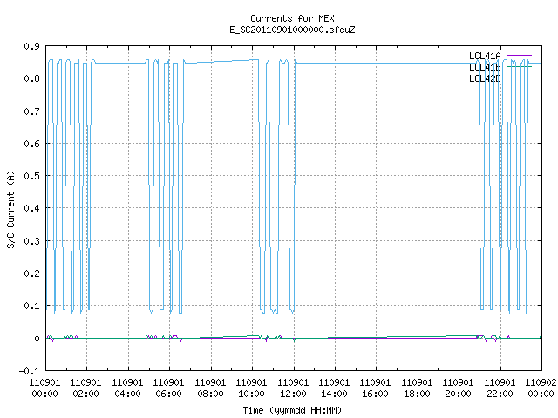Click the 0.5 y-axis tick label
Screen dimensions: 558x418
coord(32,176)
